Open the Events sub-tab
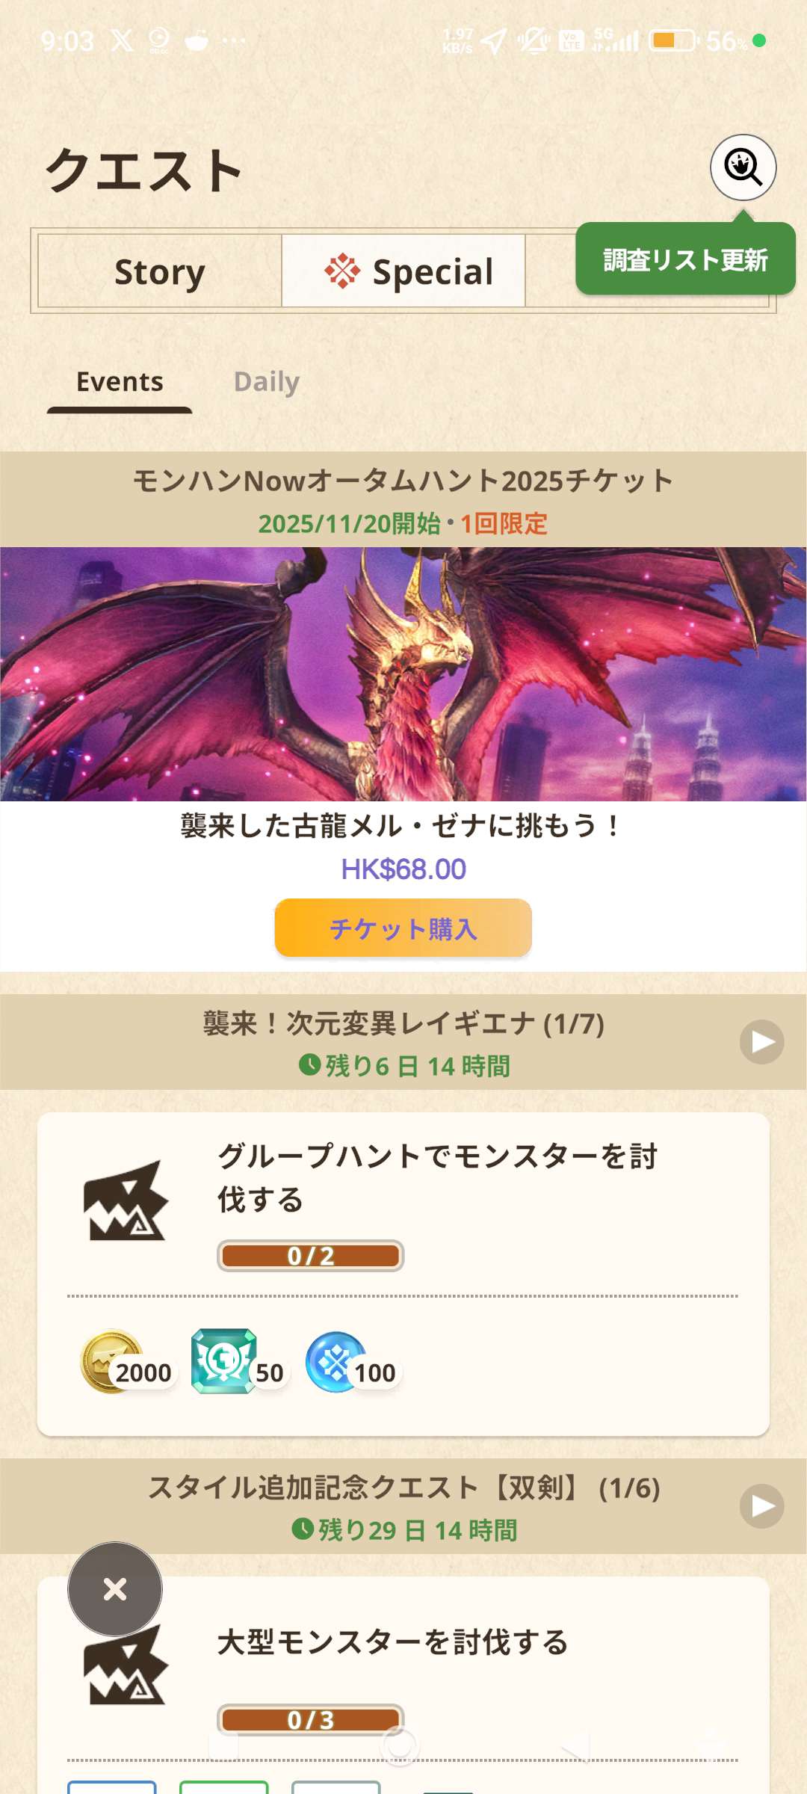 coord(120,382)
